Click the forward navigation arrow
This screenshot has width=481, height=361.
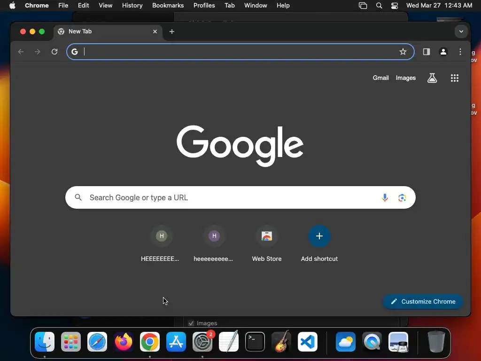38,52
